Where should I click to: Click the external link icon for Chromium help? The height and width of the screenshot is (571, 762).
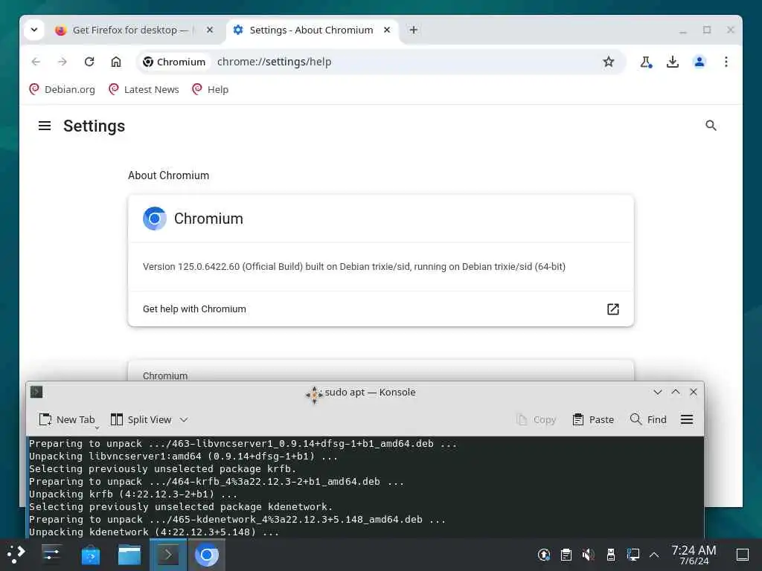613,309
